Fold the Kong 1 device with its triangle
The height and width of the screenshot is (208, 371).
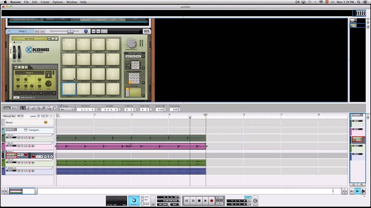tap(9, 31)
